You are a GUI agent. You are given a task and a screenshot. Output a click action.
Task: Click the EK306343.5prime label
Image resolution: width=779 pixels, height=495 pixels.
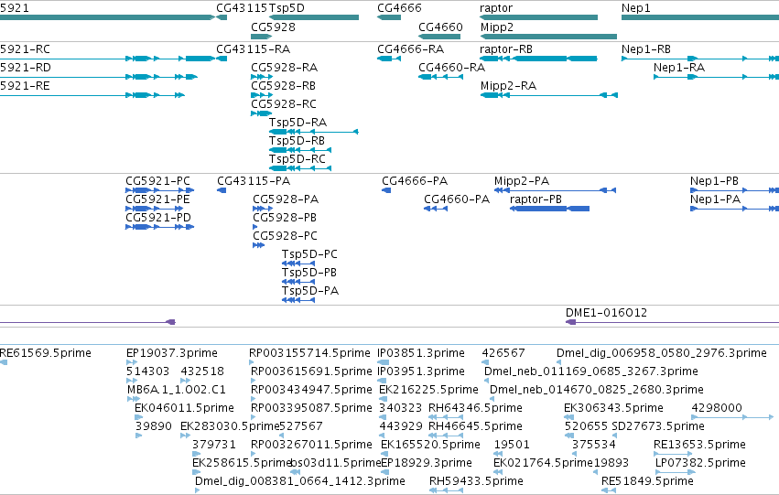click(x=613, y=408)
